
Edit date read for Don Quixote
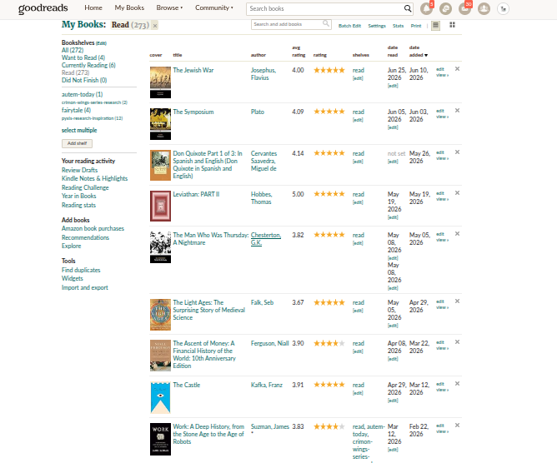393,162
